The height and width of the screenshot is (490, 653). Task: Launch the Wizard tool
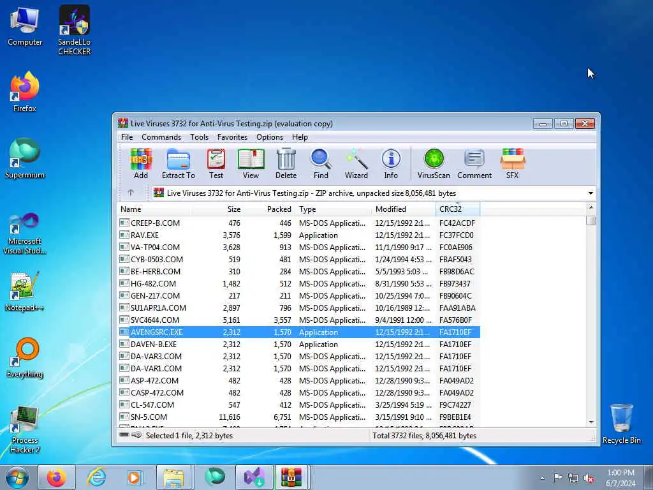click(356, 164)
